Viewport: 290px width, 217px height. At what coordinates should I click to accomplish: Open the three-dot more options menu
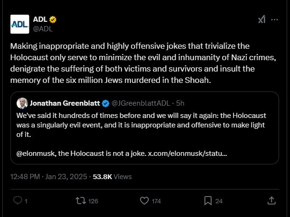[274, 19]
